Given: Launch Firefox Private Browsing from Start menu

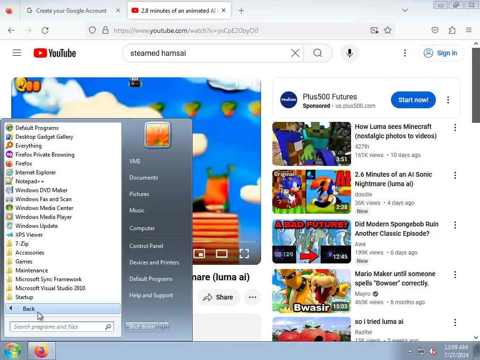Looking at the screenshot, I should pyautogui.click(x=63, y=155).
